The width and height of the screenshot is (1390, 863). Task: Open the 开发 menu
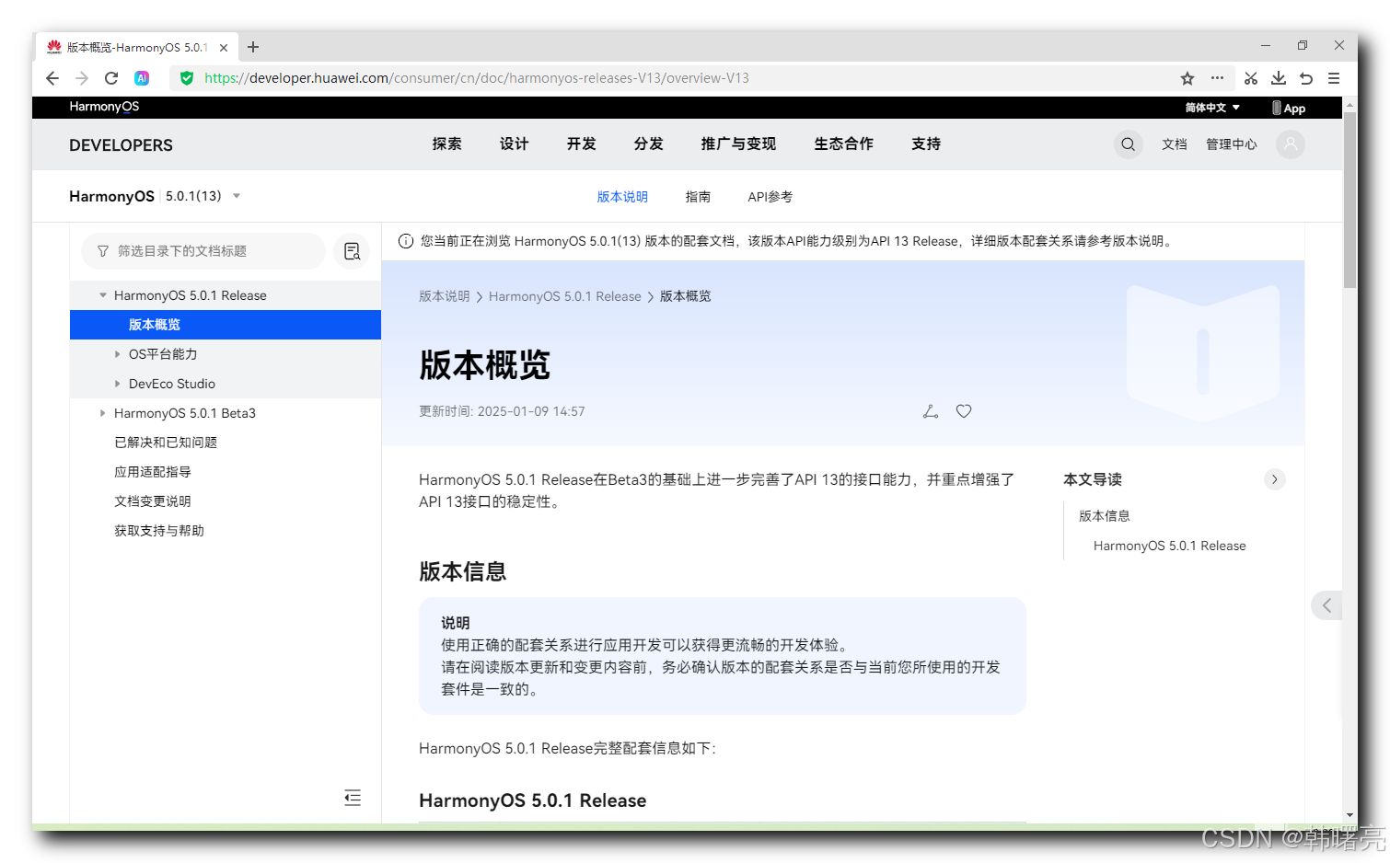(x=581, y=144)
